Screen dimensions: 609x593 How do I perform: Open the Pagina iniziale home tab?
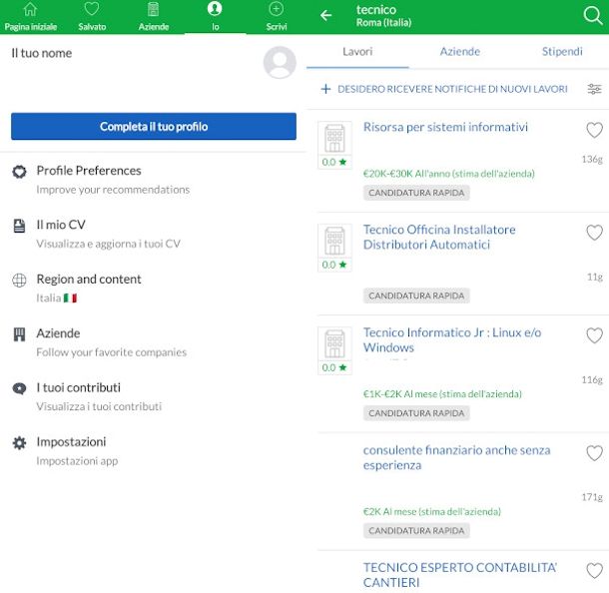[30, 17]
